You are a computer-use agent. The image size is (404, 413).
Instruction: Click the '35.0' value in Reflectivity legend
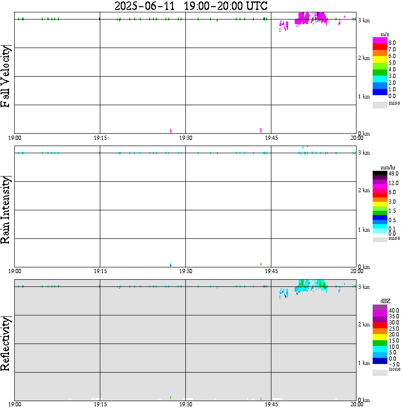coord(394,316)
